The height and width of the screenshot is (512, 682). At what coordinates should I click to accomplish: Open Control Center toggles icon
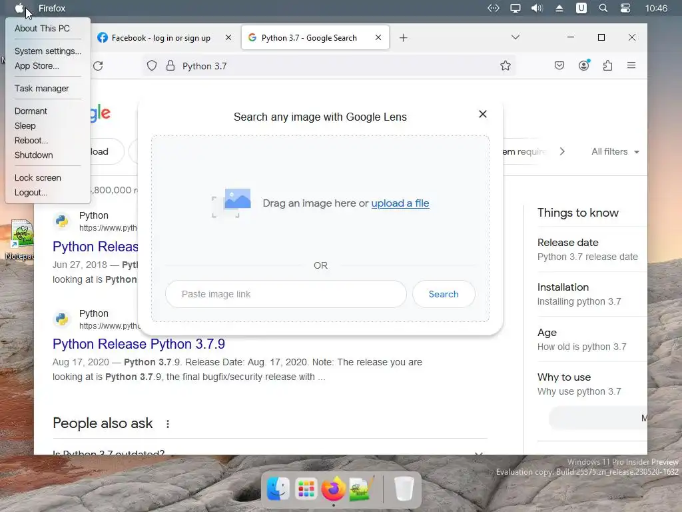click(x=625, y=8)
